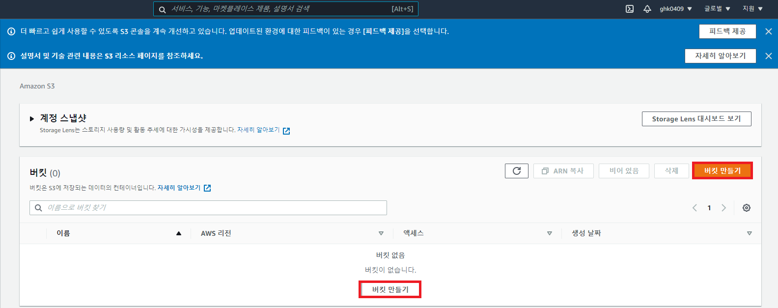Click the 비어 있음 button
Image resolution: width=778 pixels, height=308 pixels.
pos(624,171)
